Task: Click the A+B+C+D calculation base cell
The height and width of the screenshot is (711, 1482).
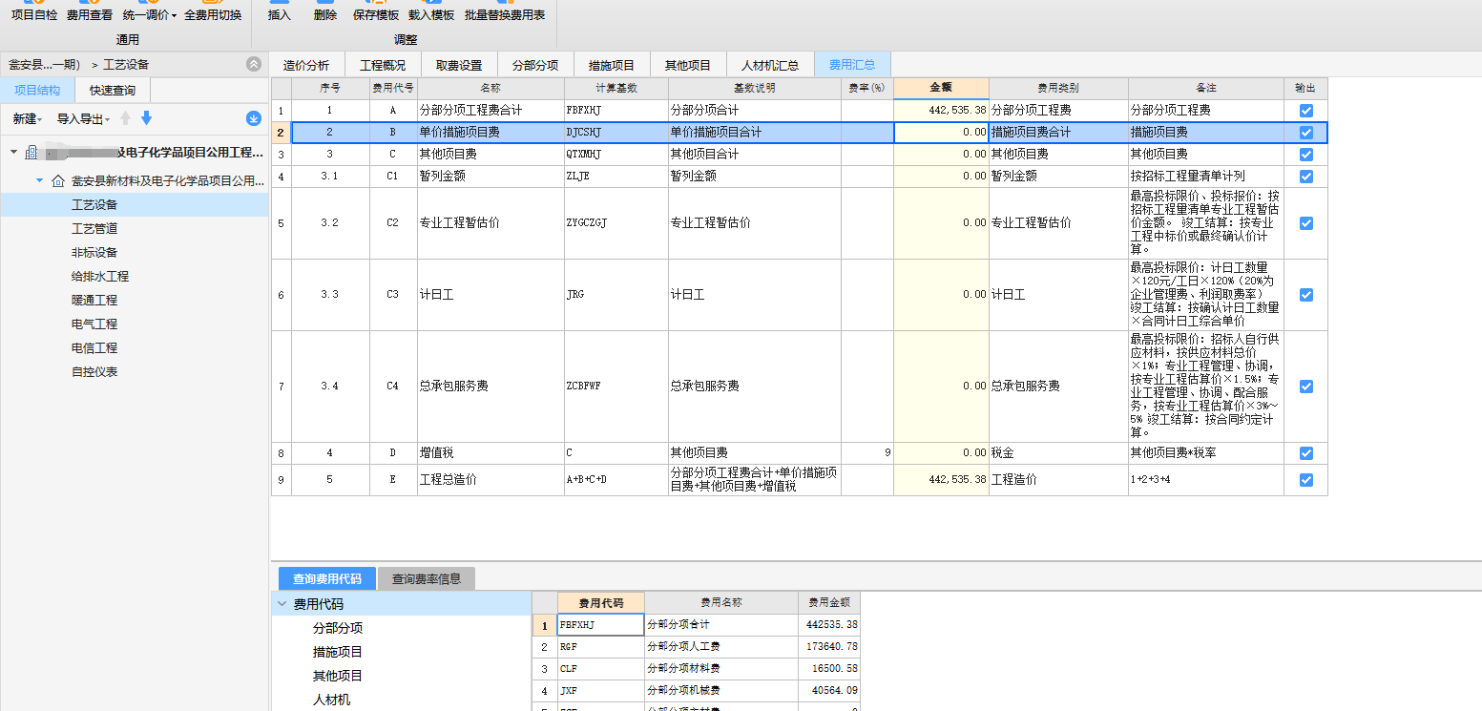Action: 616,479
